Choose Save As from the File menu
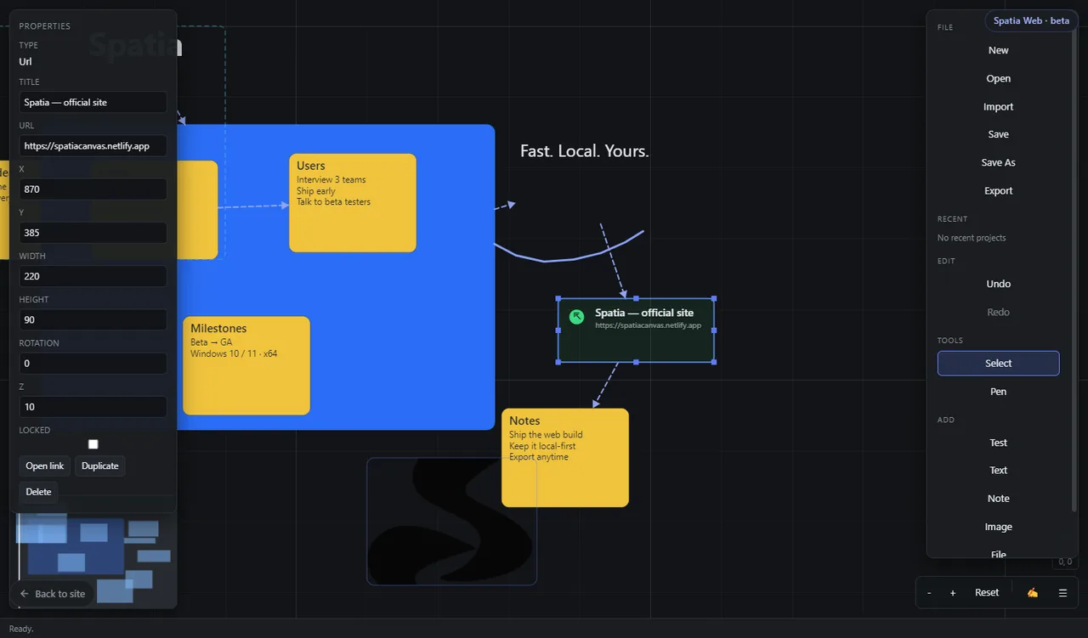The image size is (1088, 638). [998, 162]
